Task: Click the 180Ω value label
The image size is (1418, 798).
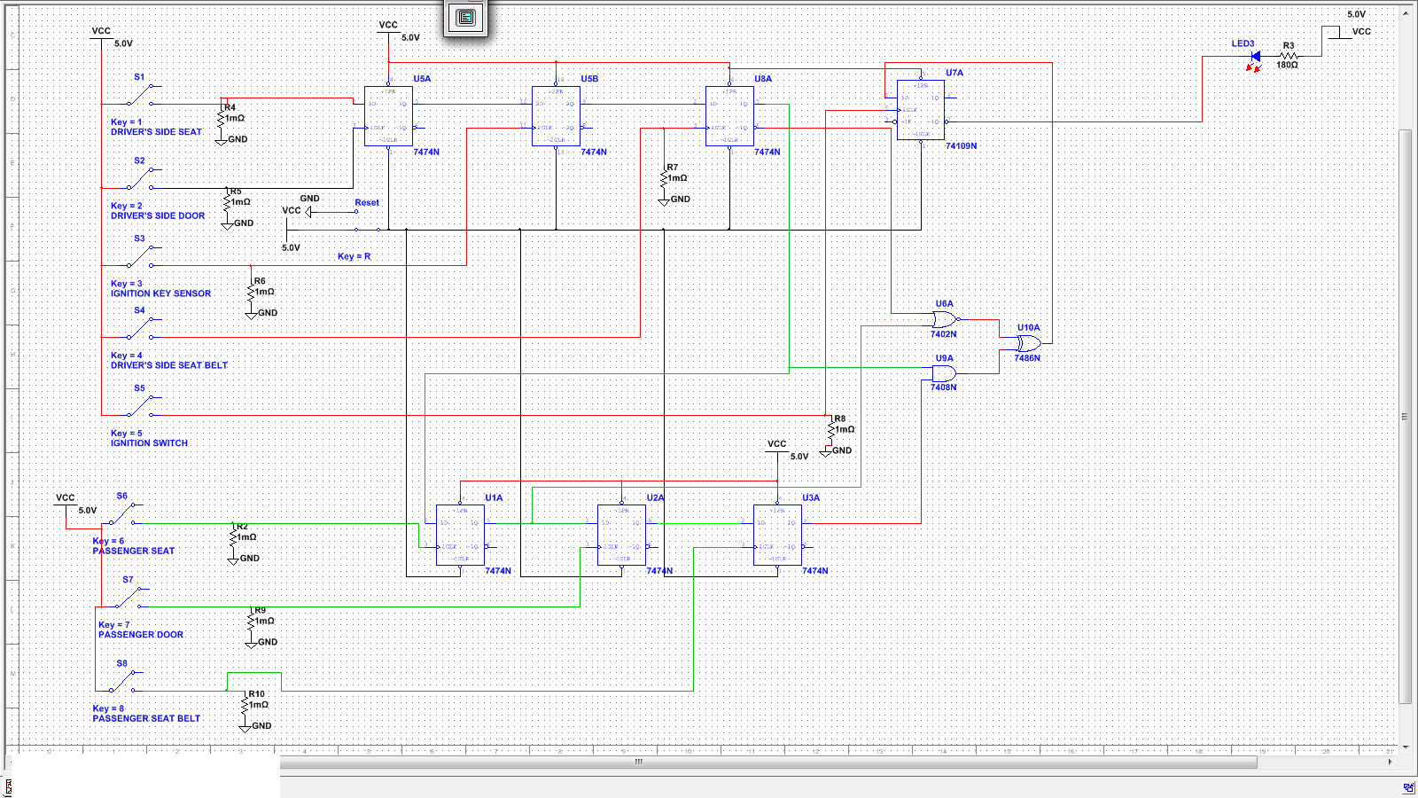Action: click(1287, 66)
